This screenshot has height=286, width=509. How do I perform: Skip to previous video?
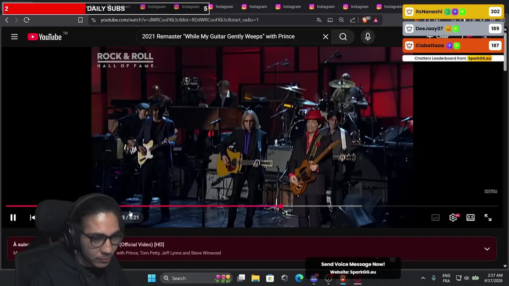[33, 218]
